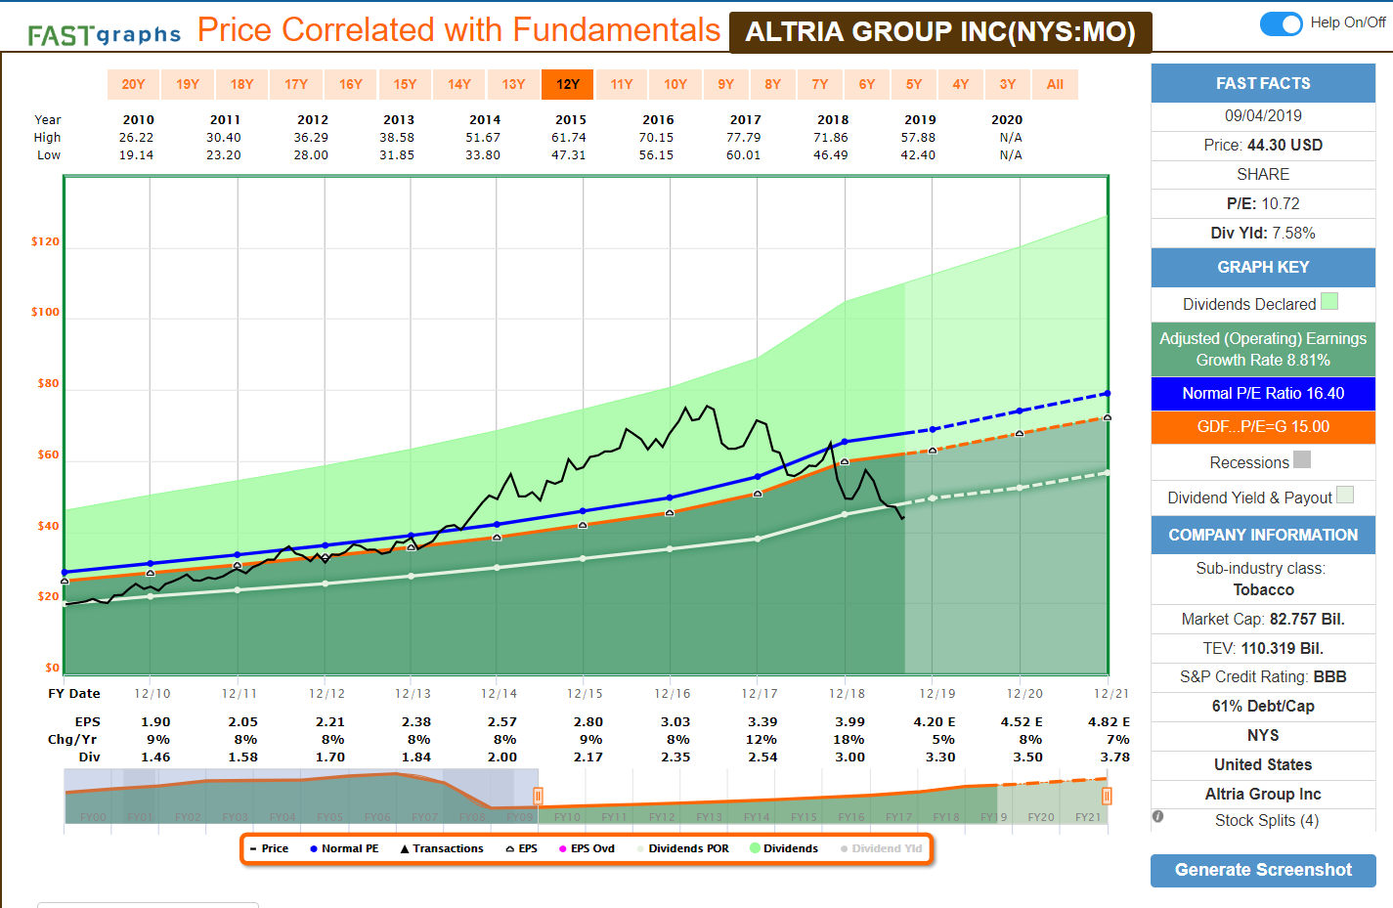The height and width of the screenshot is (908, 1393).
Task: Click the 2017 high price 77.79
Action: [744, 138]
